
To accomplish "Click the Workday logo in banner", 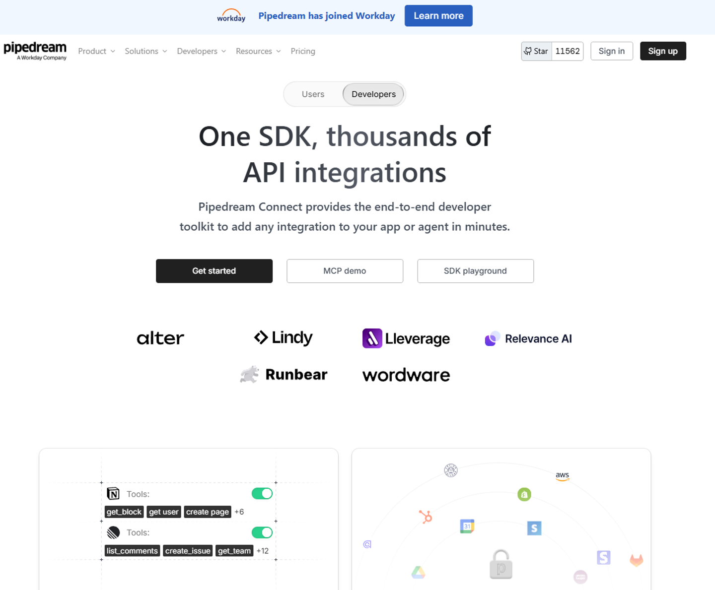I will (231, 15).
